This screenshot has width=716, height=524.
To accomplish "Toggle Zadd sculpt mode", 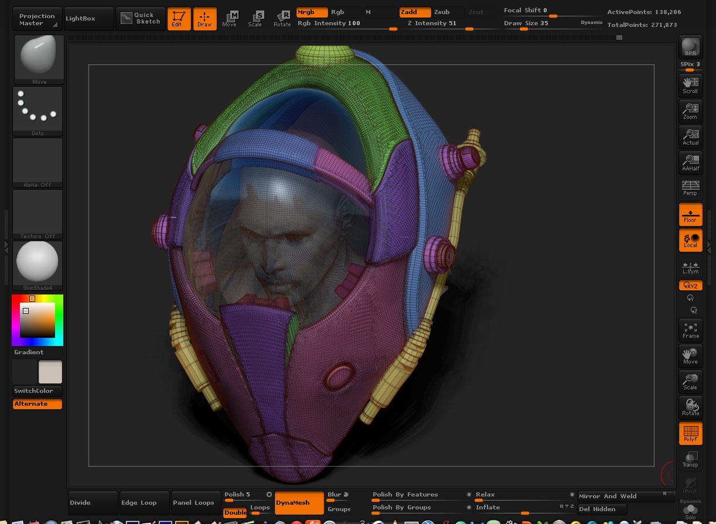I will click(x=415, y=12).
